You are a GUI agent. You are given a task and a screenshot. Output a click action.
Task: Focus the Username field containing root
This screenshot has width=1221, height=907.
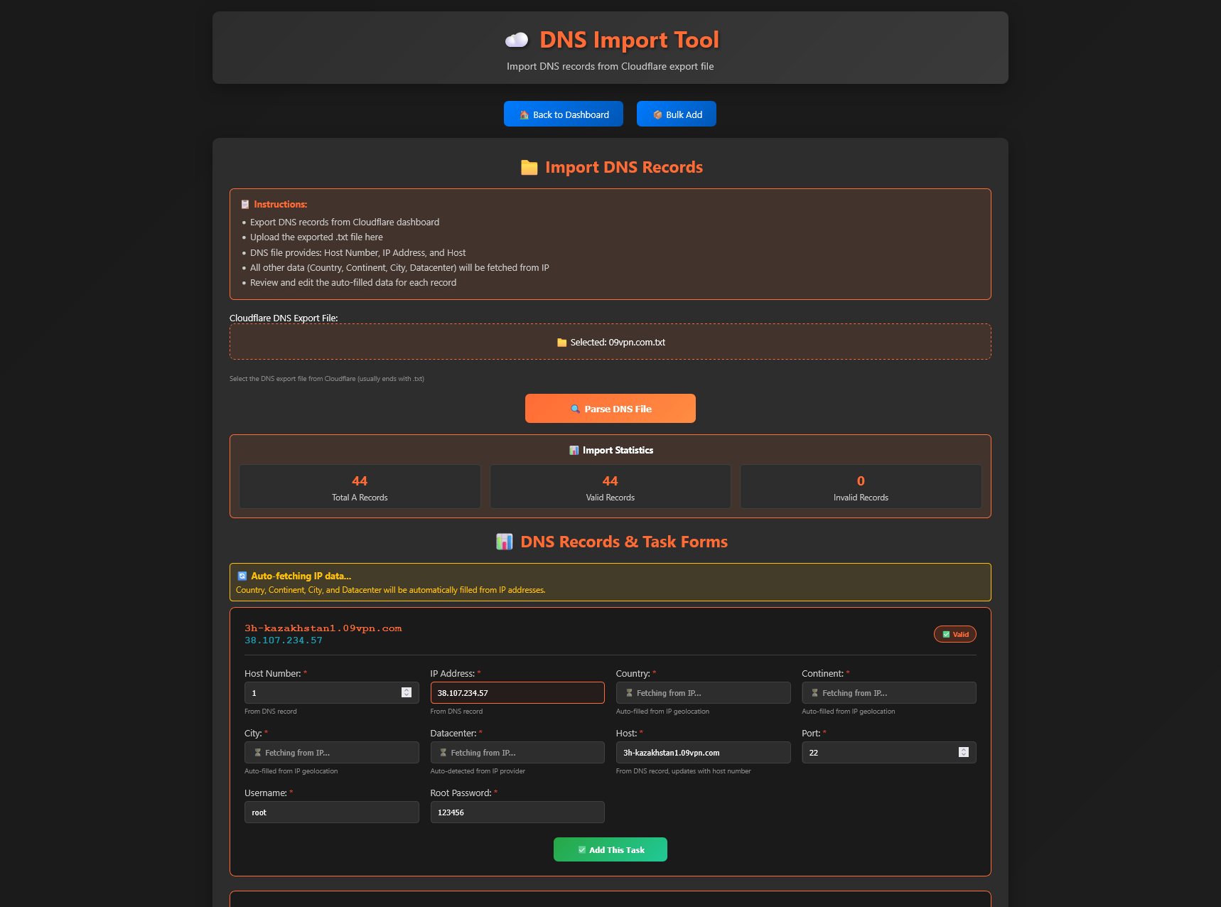pos(331,812)
